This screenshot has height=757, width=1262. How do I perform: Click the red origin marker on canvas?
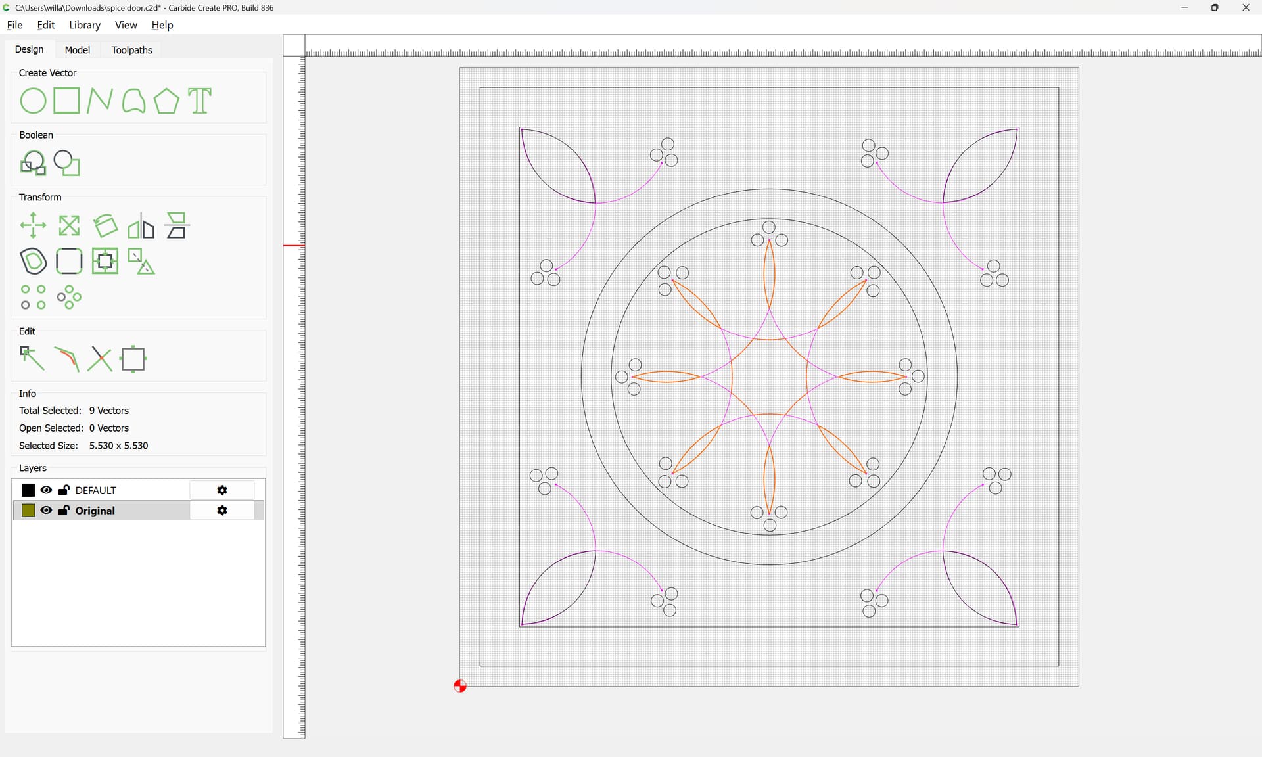tap(460, 686)
